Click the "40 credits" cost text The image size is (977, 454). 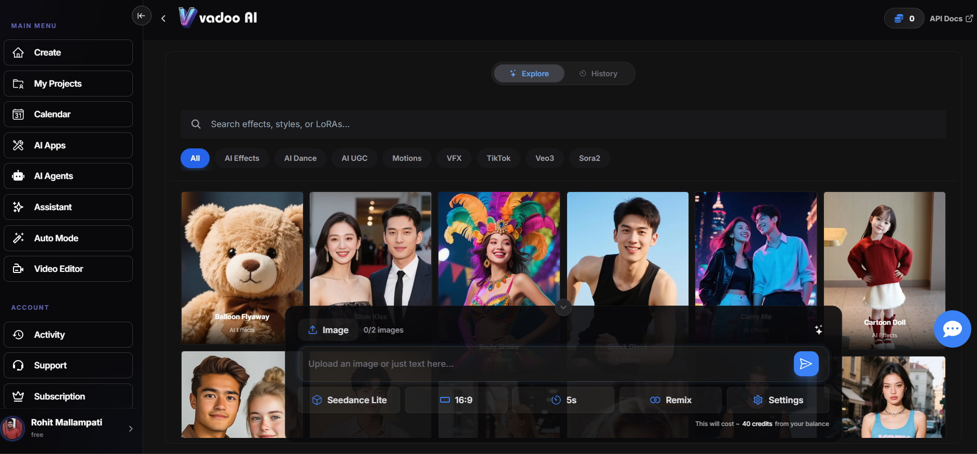(757, 424)
